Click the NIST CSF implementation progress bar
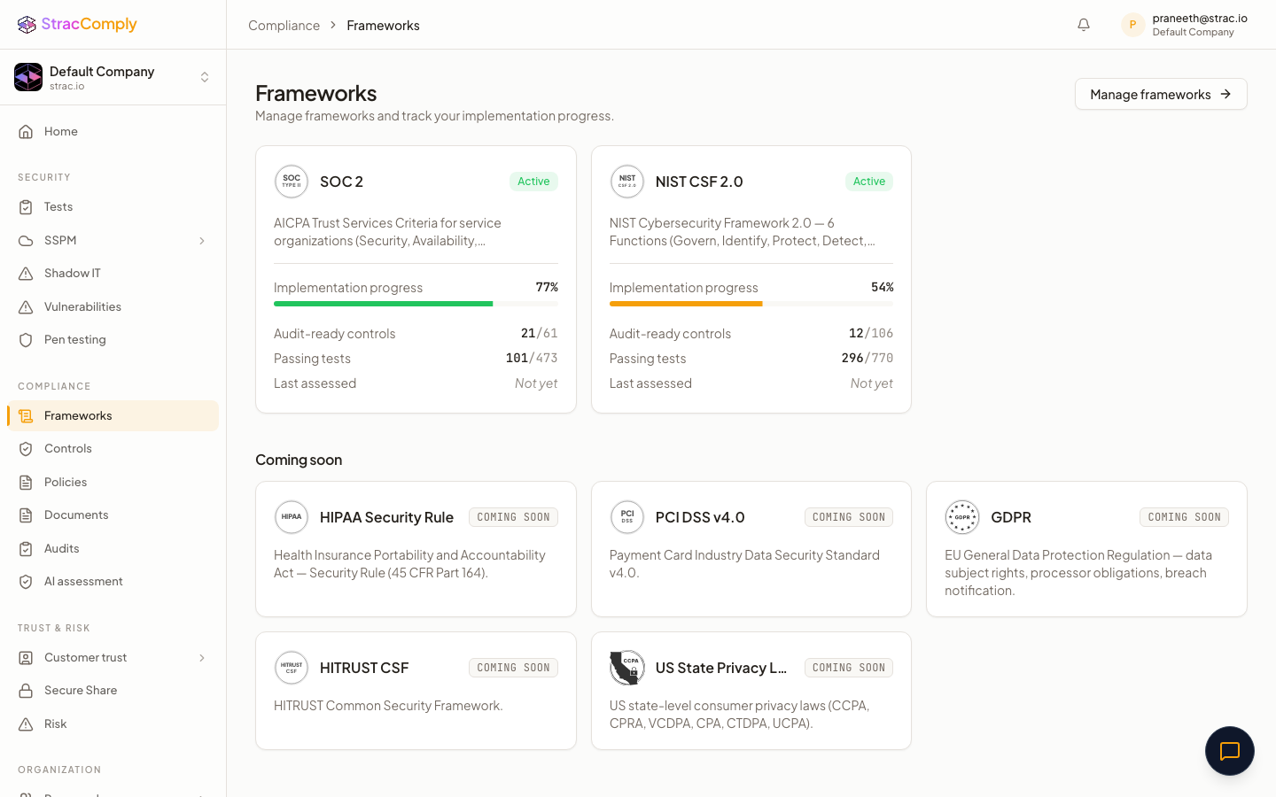The height and width of the screenshot is (797, 1276). [x=751, y=304]
